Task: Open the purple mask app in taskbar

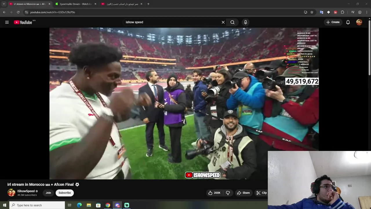Action: [x=117, y=205]
